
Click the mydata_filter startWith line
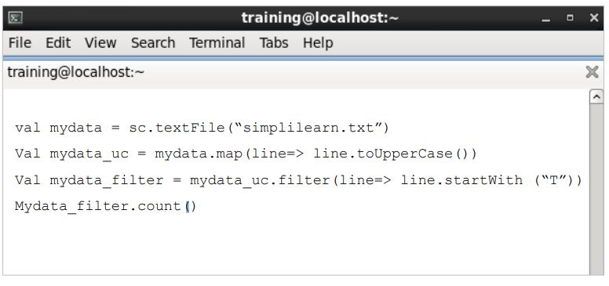point(298,180)
